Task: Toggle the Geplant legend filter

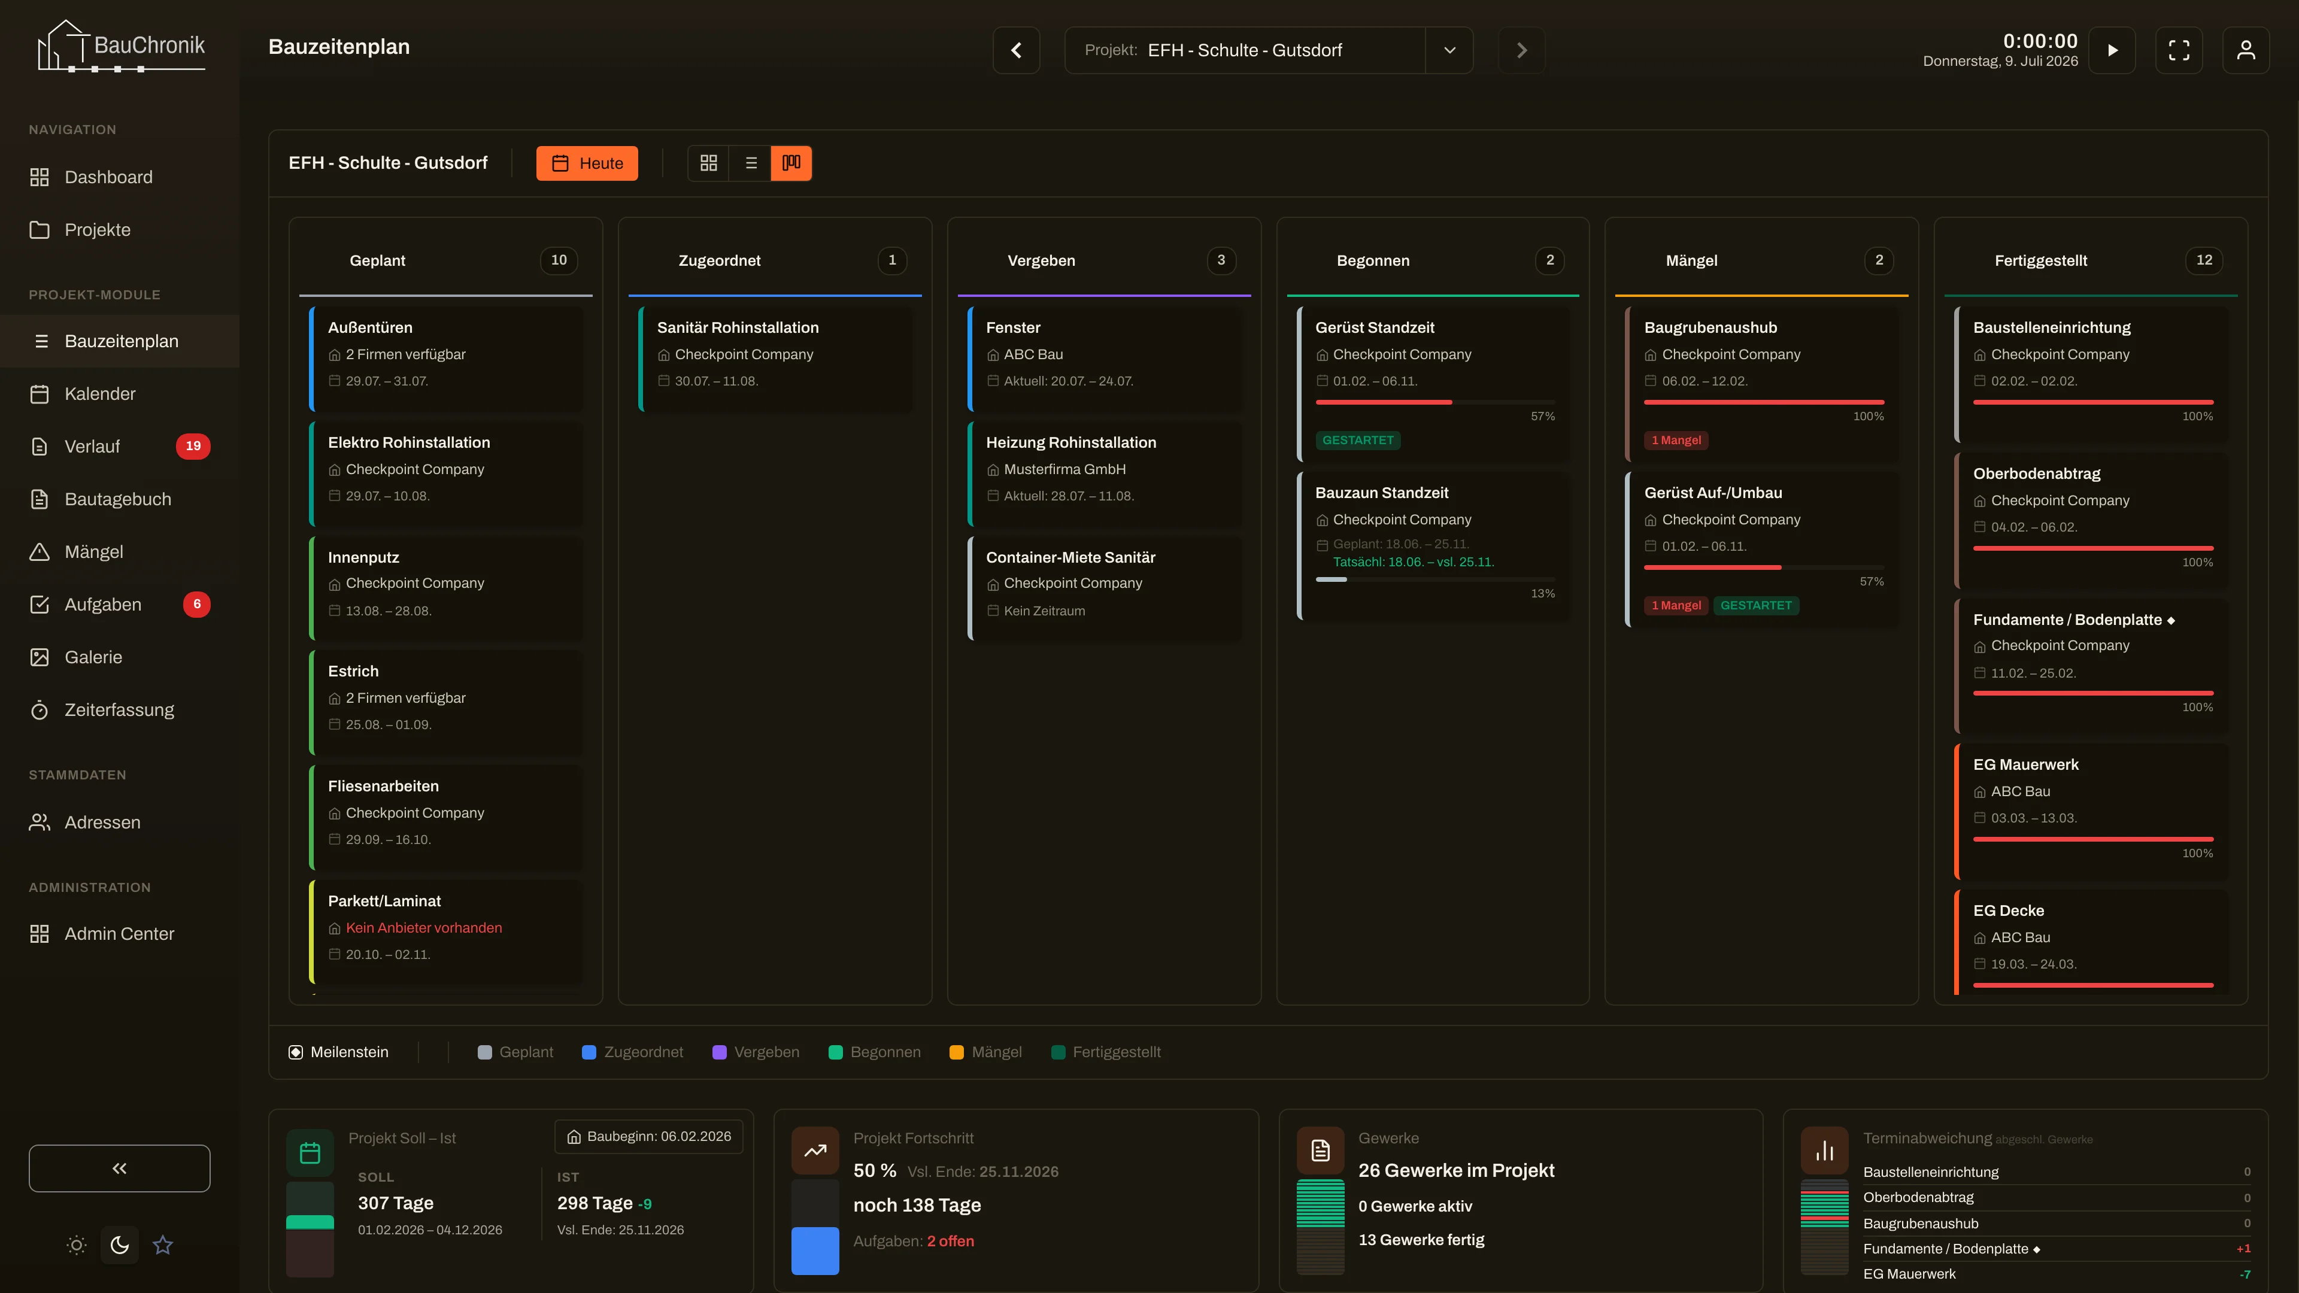Action: pyautogui.click(x=516, y=1052)
